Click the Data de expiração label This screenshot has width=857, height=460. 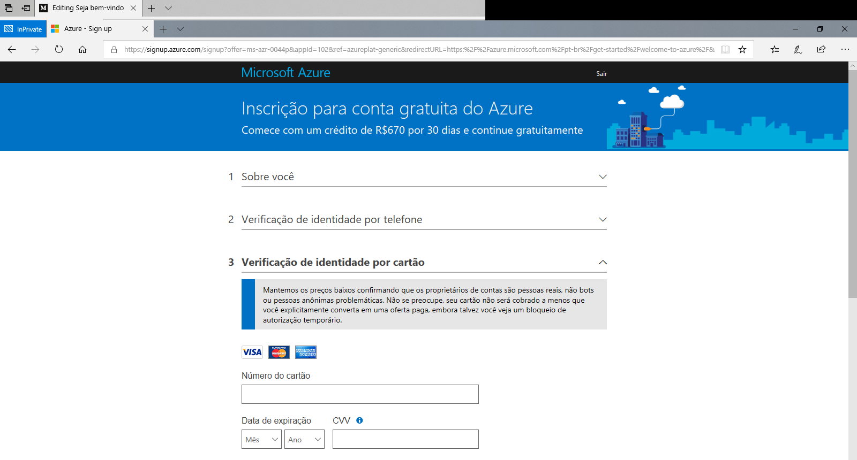(x=276, y=420)
